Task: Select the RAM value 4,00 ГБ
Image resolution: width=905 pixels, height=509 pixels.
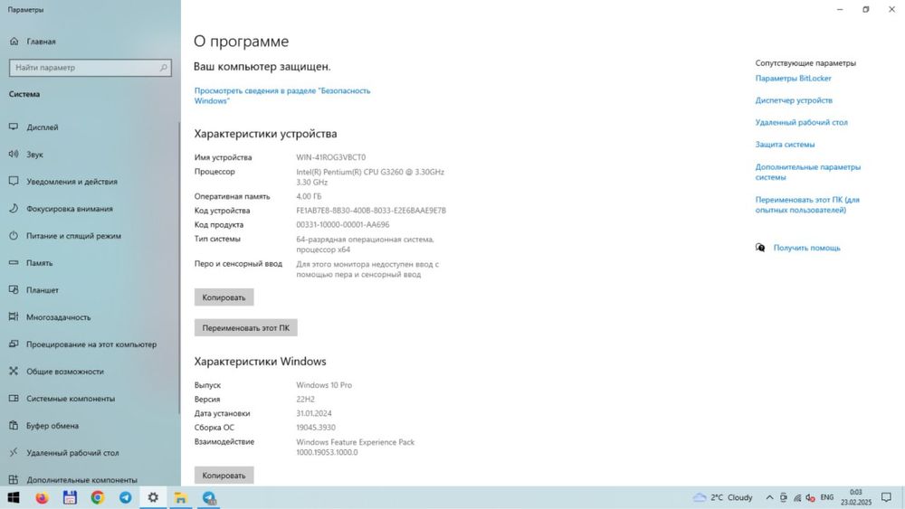Action: pos(309,196)
